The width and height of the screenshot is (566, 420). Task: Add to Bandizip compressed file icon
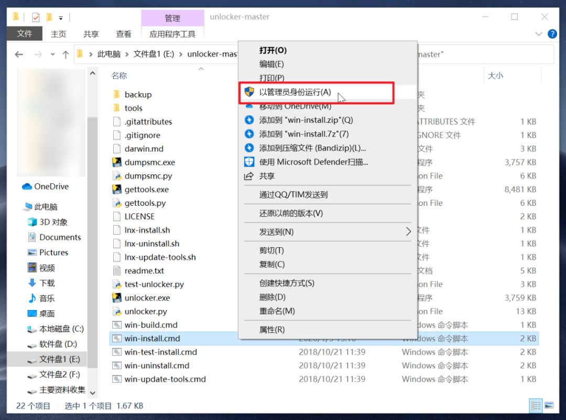249,148
